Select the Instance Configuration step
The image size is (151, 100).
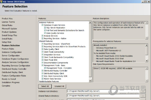(12, 52)
